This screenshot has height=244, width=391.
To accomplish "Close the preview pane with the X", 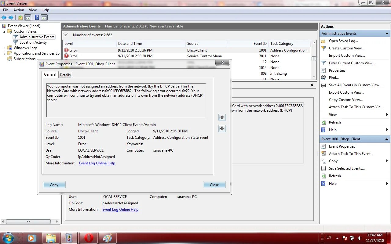I will coord(312,85).
